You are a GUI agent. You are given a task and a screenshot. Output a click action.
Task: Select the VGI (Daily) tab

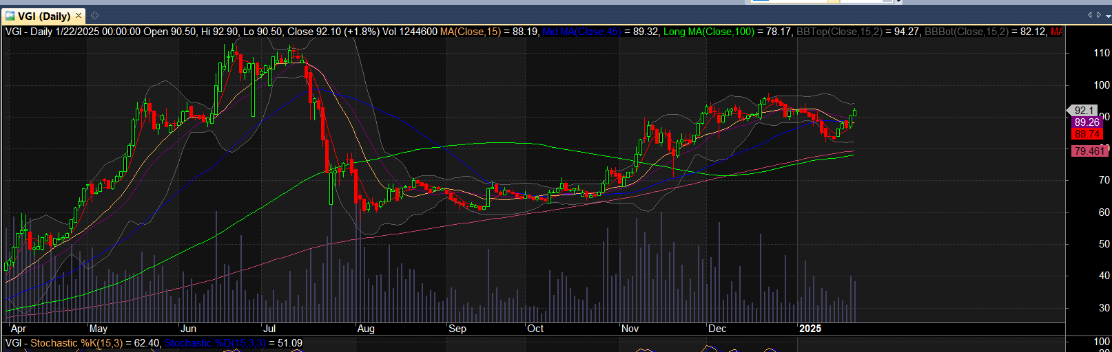(x=44, y=16)
